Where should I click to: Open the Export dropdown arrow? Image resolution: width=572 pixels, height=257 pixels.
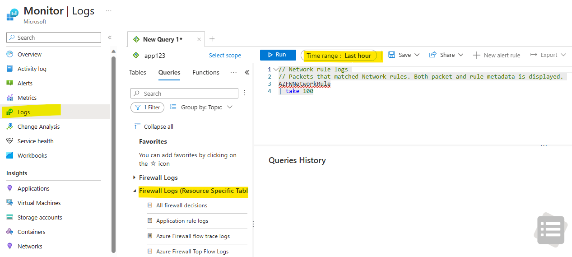click(x=563, y=55)
